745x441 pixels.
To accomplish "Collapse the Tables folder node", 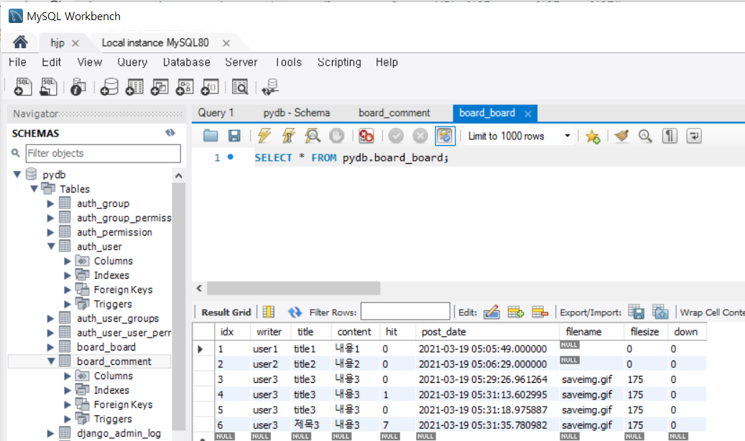I will coord(34,189).
